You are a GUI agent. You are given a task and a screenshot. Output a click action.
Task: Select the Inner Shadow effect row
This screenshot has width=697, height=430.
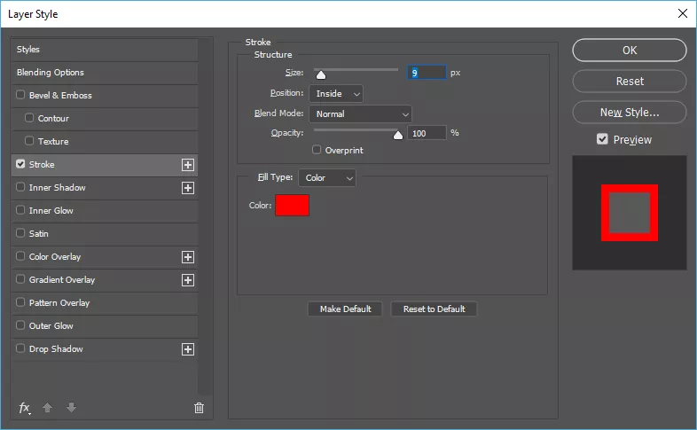[105, 187]
